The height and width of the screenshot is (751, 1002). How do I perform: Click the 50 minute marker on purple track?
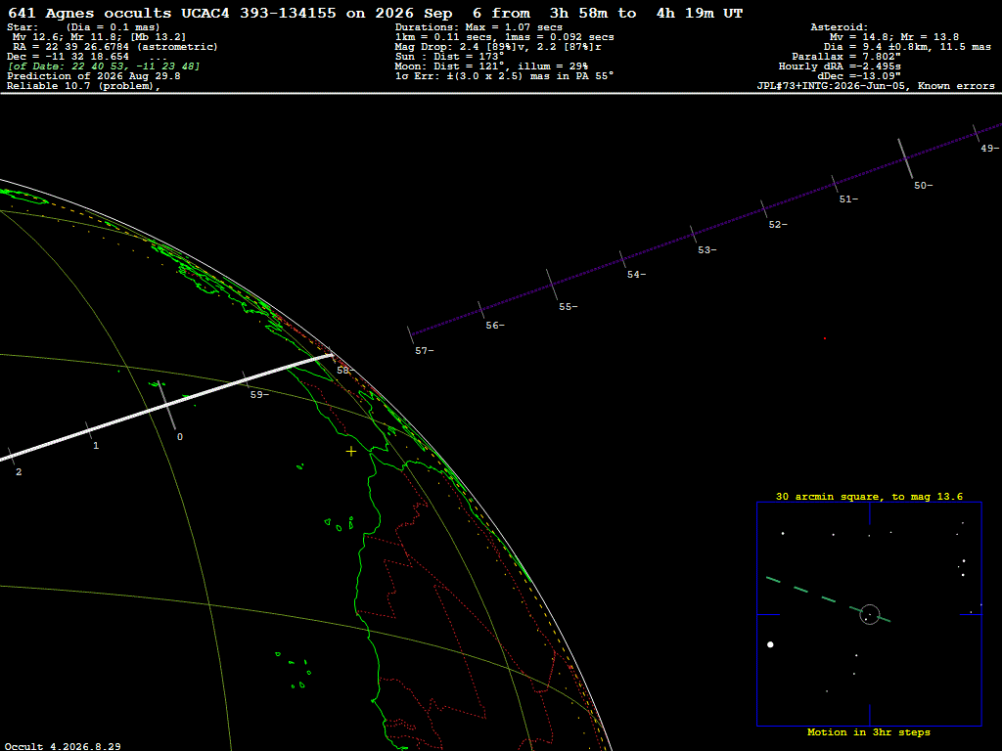tap(905, 158)
